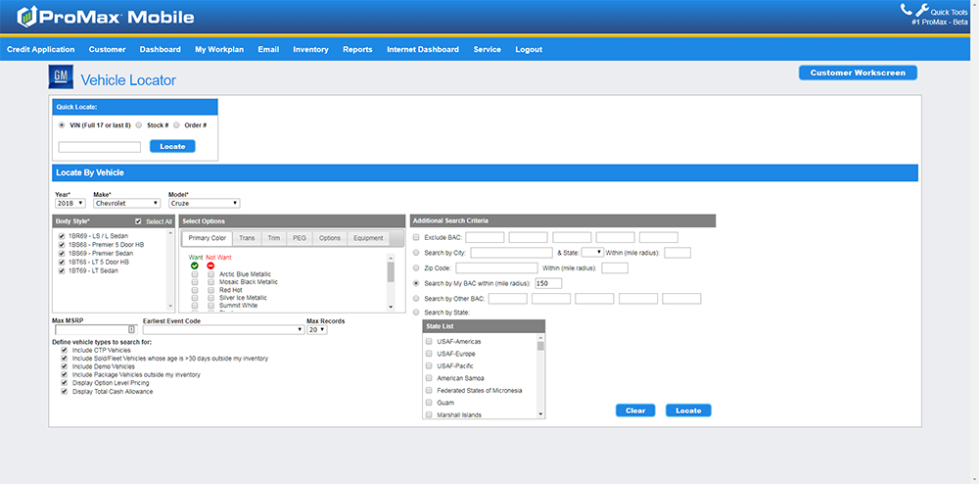979x484 pixels.
Task: Click the Clear button
Action: click(635, 411)
